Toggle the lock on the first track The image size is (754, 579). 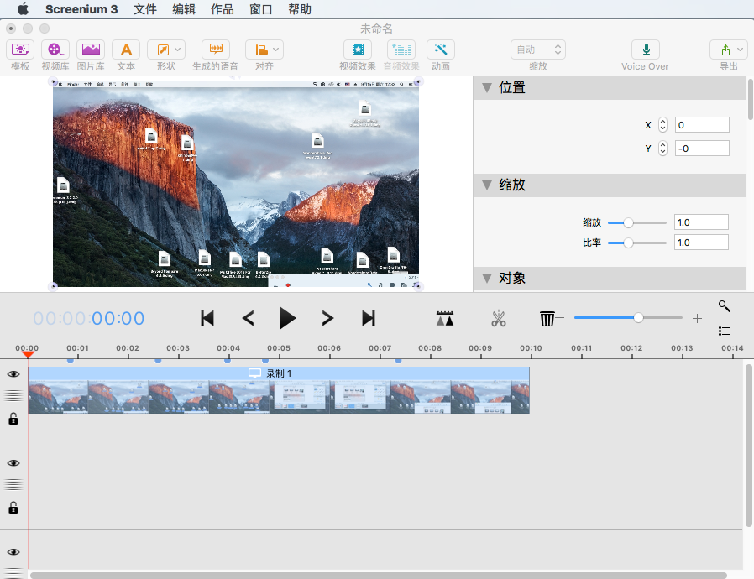coord(13,419)
